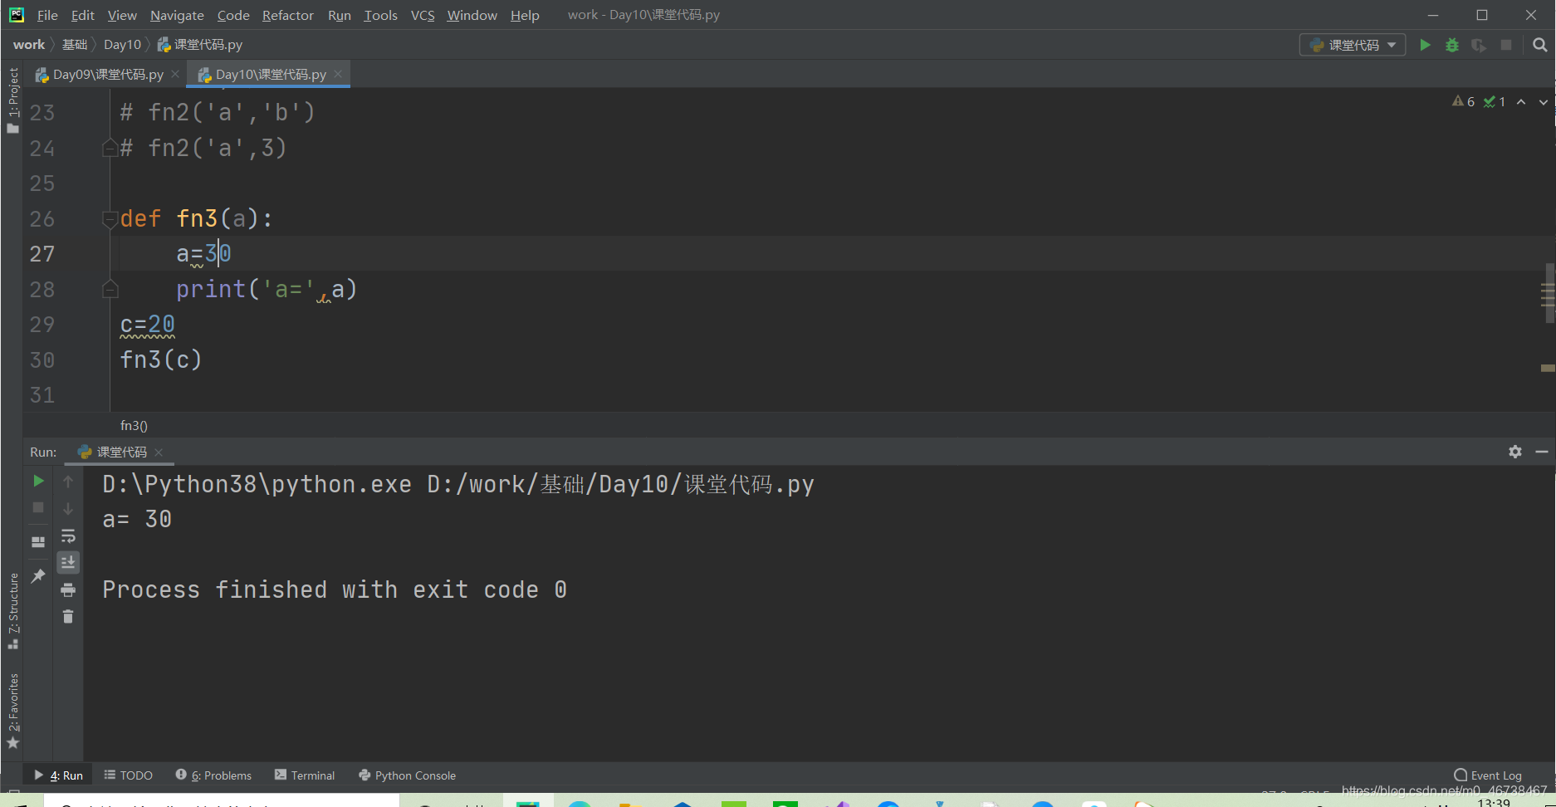Open the Navigate menu
The width and height of the screenshot is (1556, 807).
177,15
